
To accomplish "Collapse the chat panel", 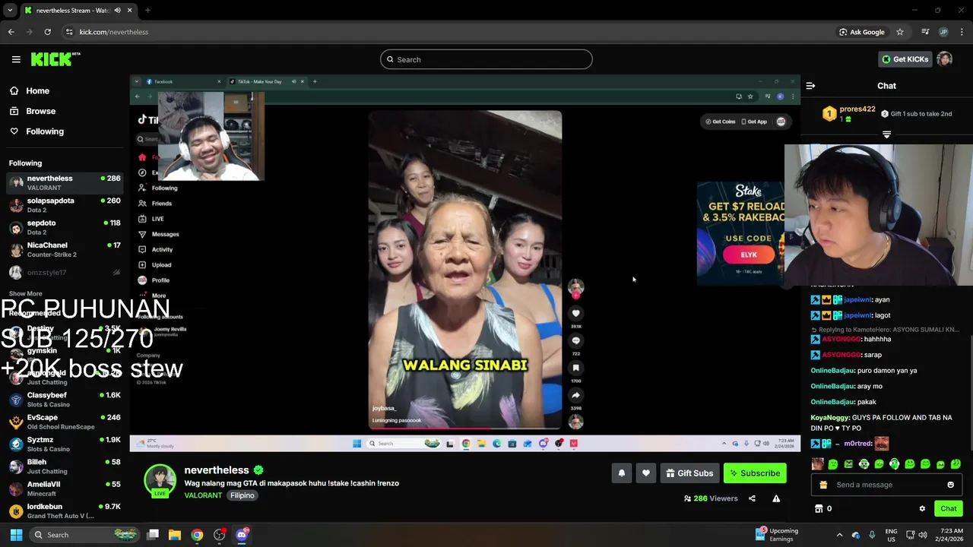I will (810, 86).
